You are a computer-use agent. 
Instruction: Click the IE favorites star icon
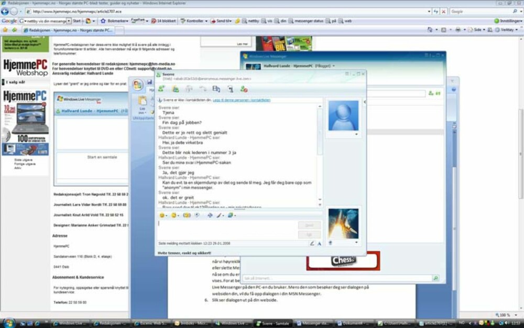coord(5,30)
